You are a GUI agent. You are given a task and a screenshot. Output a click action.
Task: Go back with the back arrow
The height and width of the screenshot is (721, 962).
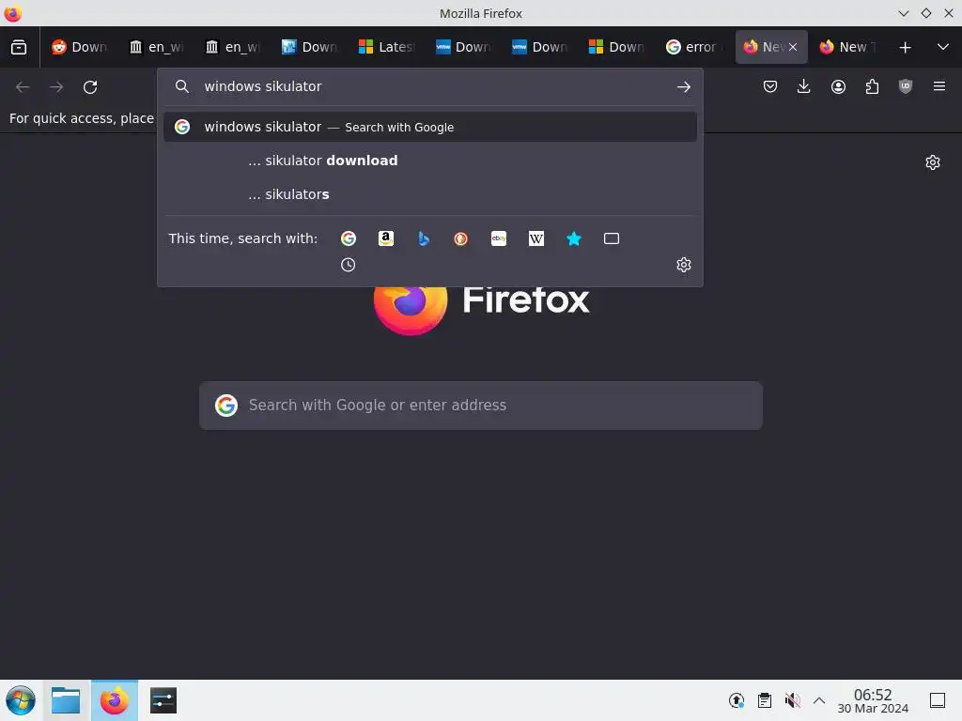pos(23,87)
